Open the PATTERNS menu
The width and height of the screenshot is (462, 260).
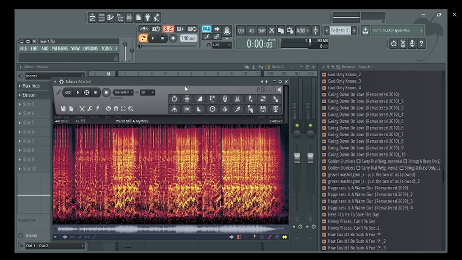tap(60, 48)
